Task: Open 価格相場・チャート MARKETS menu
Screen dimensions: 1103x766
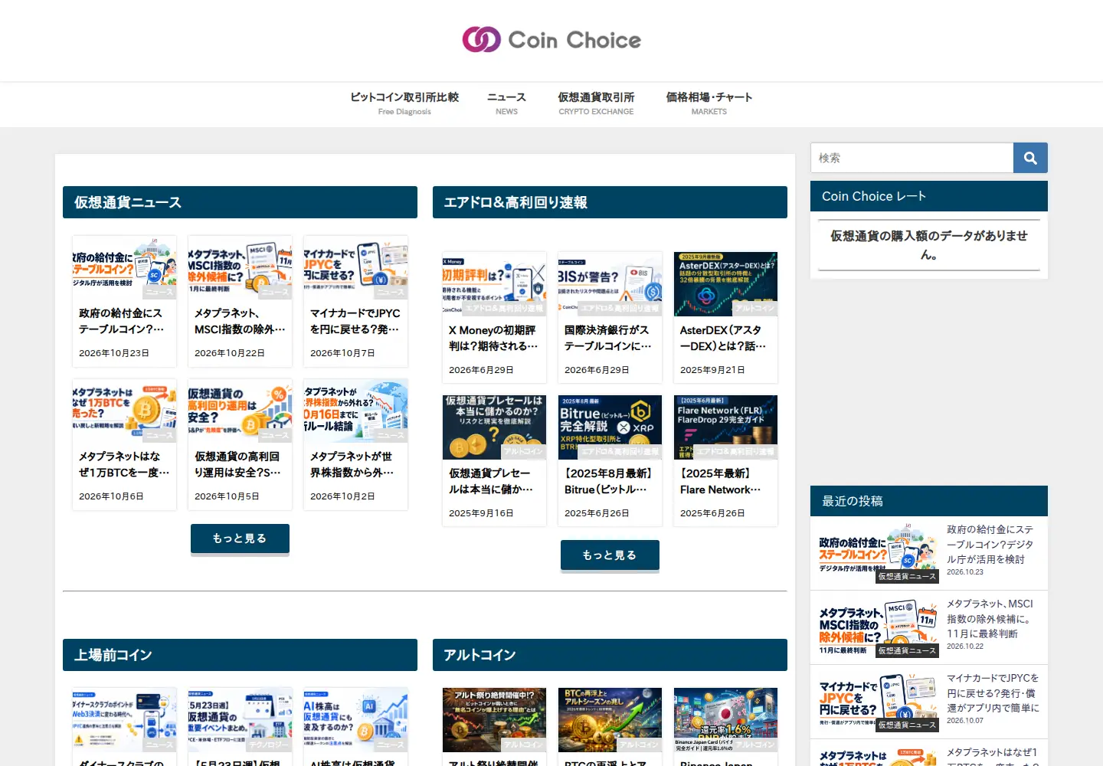Action: (x=709, y=103)
